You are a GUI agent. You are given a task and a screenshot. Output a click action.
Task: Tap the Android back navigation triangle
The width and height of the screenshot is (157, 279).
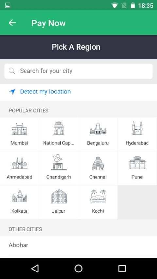(x=35, y=269)
